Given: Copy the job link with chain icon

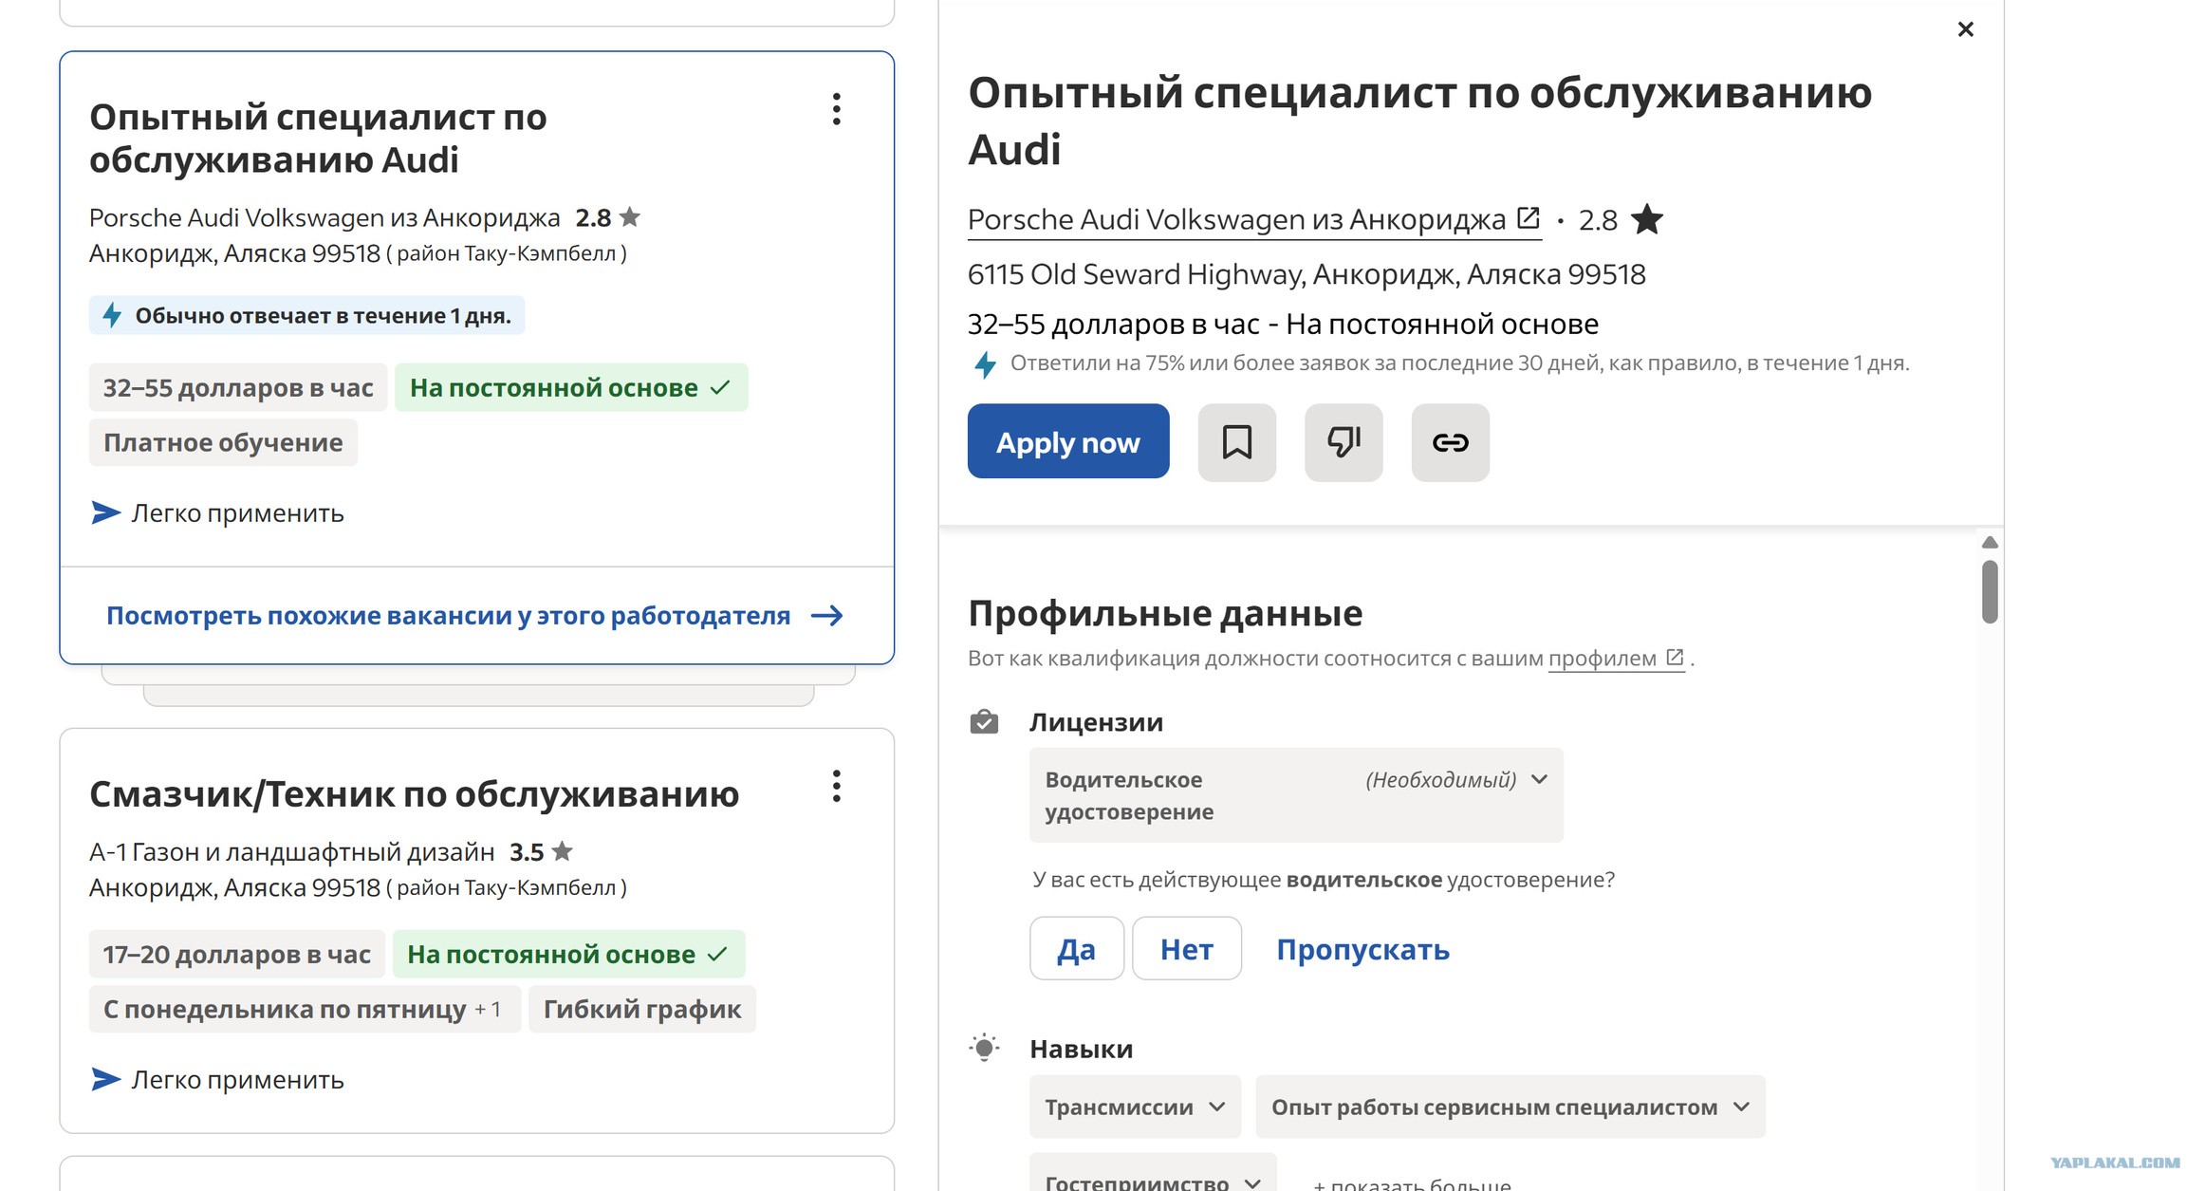Looking at the screenshot, I should click(1450, 442).
